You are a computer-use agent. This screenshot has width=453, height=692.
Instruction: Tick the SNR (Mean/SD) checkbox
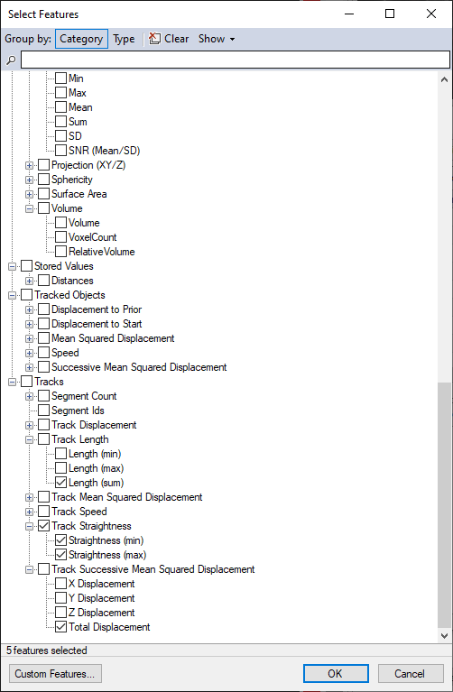click(61, 151)
